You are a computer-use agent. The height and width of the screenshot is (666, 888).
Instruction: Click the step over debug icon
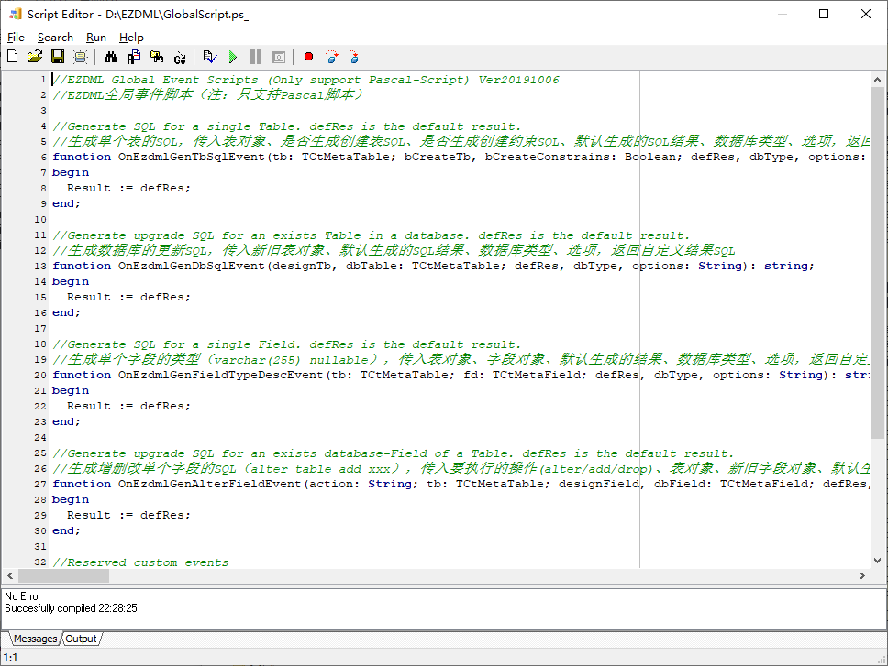pyautogui.click(x=332, y=57)
